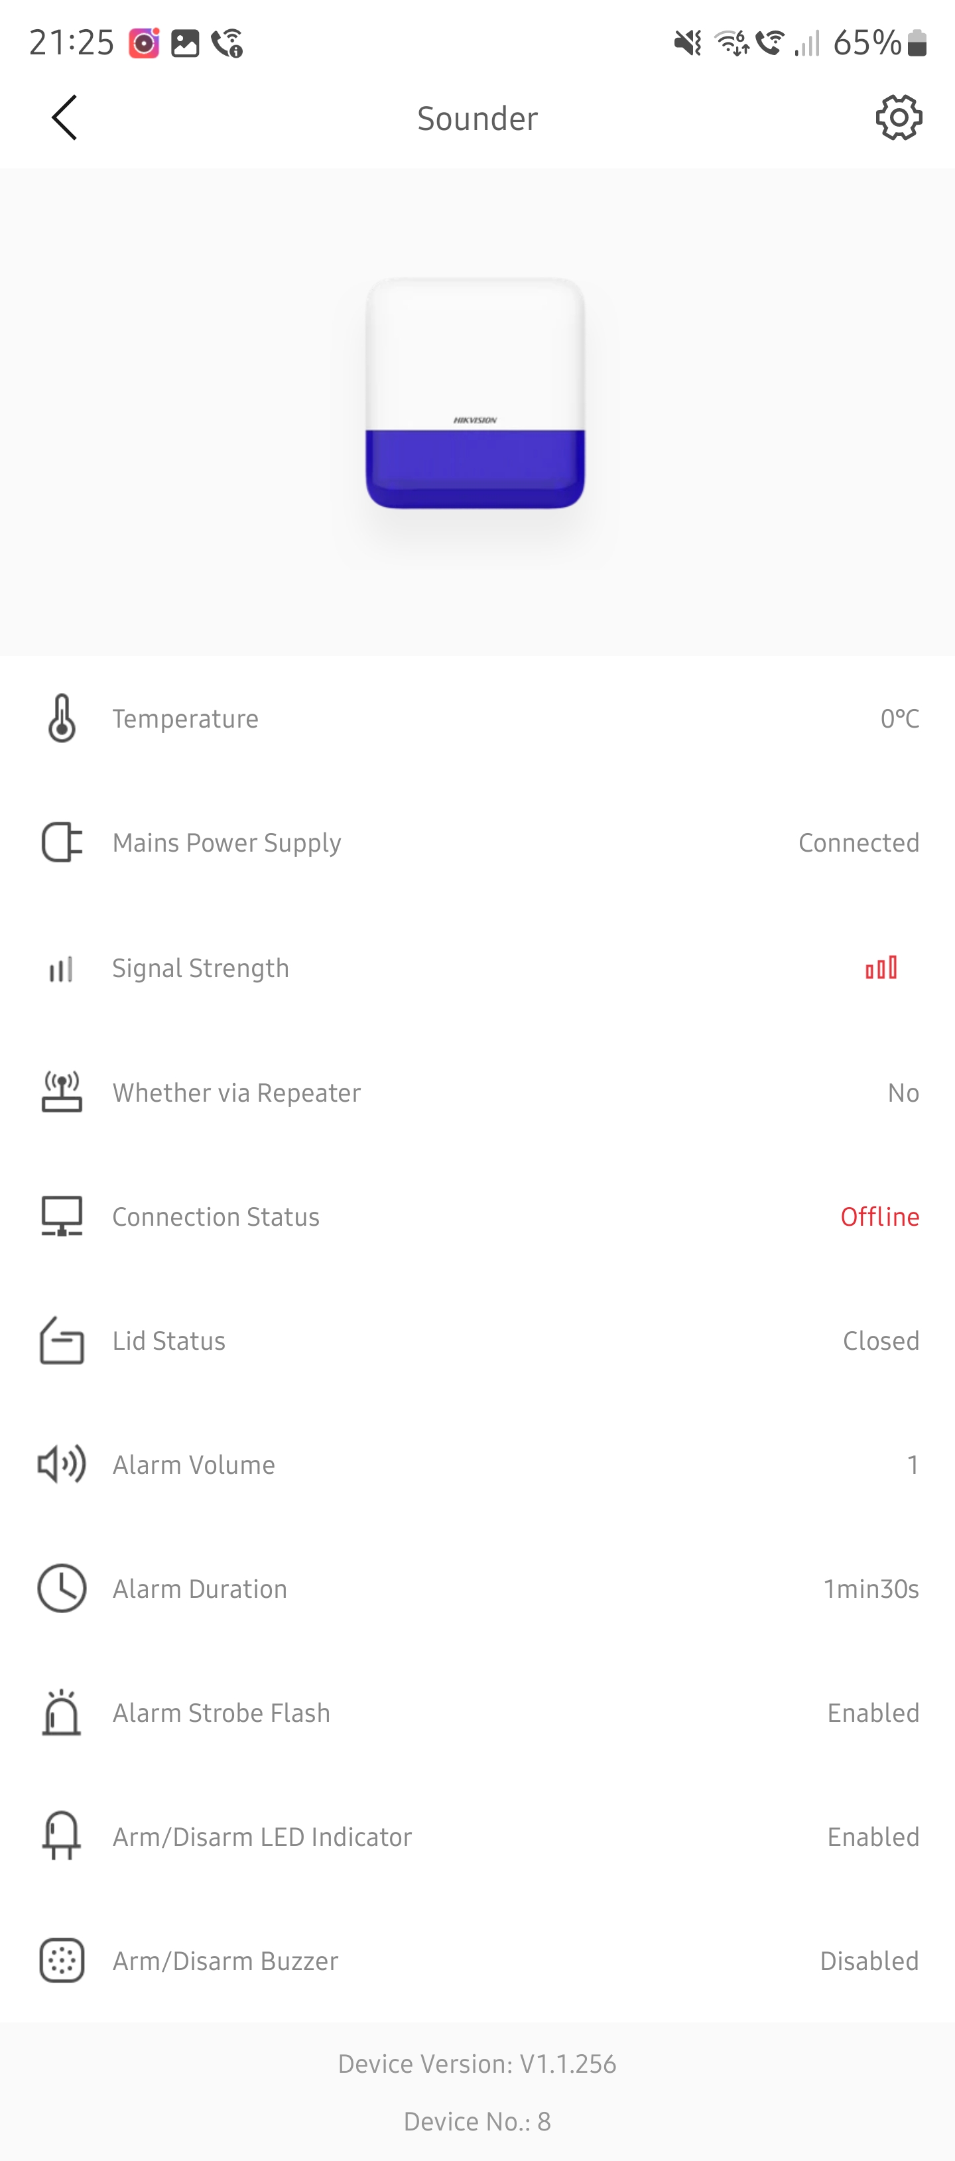Open the Alarm Duration 1min30s value
The image size is (955, 2161).
[871, 1588]
